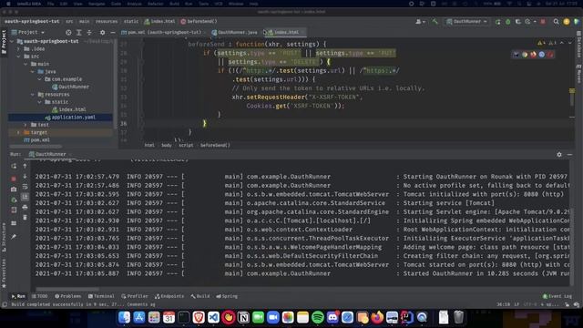Switch to OauthRunner.java editor tab
Image resolution: width=583 pixels, height=328 pixels.
[235, 33]
